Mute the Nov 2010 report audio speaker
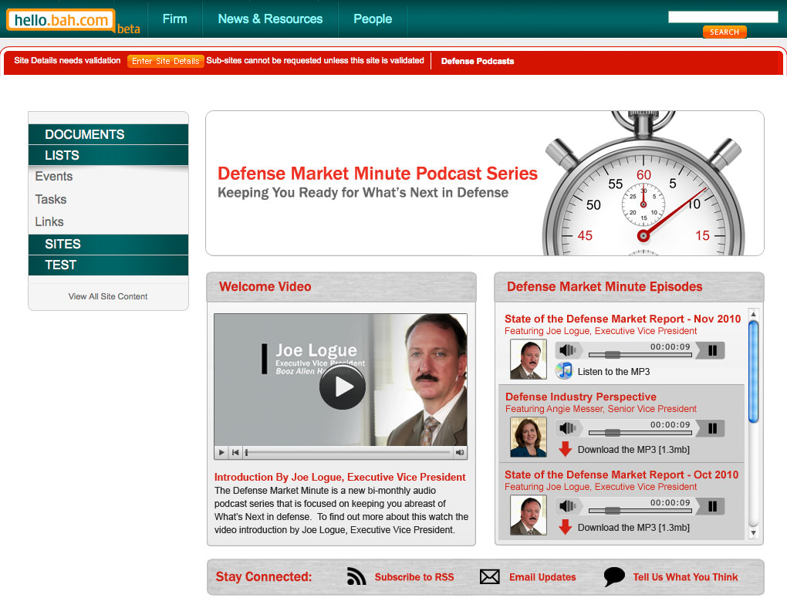Image resolution: width=787 pixels, height=608 pixels. [568, 350]
